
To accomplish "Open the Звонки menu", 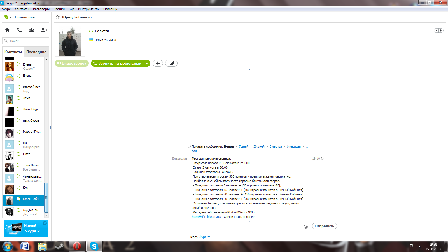I will (59, 9).
